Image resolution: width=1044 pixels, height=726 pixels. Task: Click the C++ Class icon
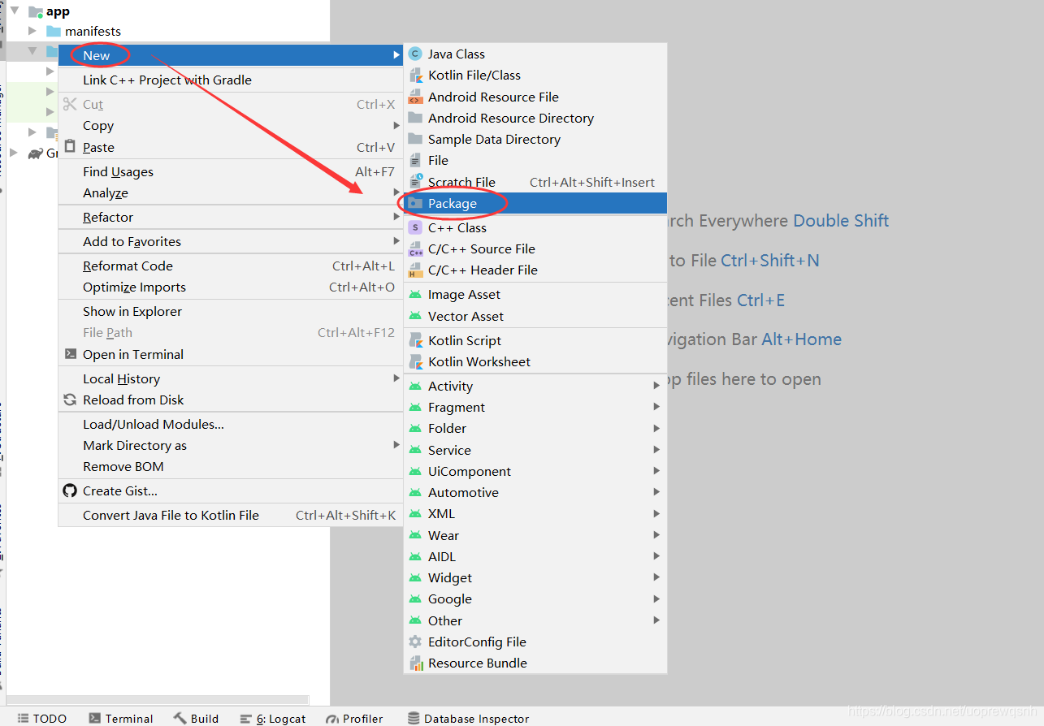pyautogui.click(x=415, y=228)
